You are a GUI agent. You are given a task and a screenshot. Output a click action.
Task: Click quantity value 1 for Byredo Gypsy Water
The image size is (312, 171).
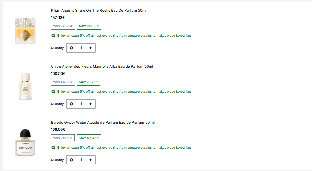click(x=81, y=160)
